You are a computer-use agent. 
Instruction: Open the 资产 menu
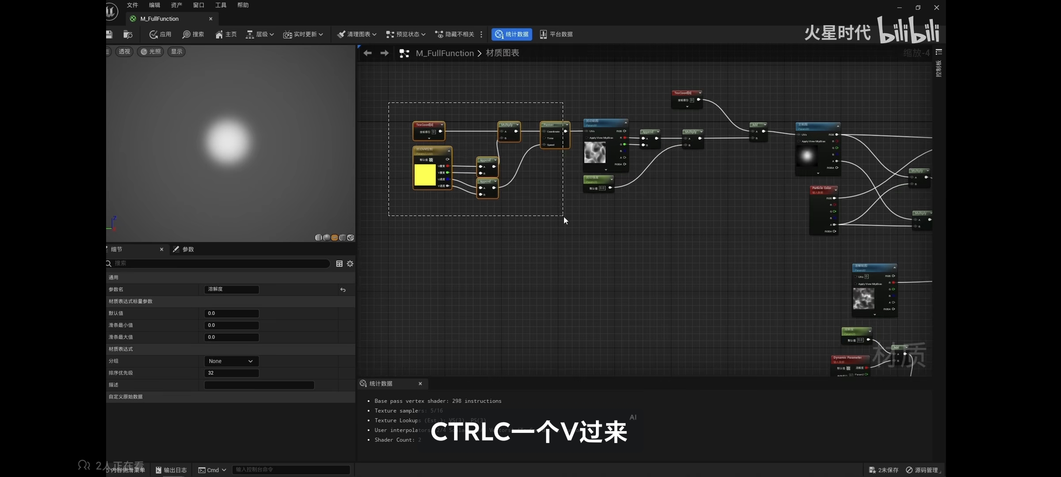point(176,5)
